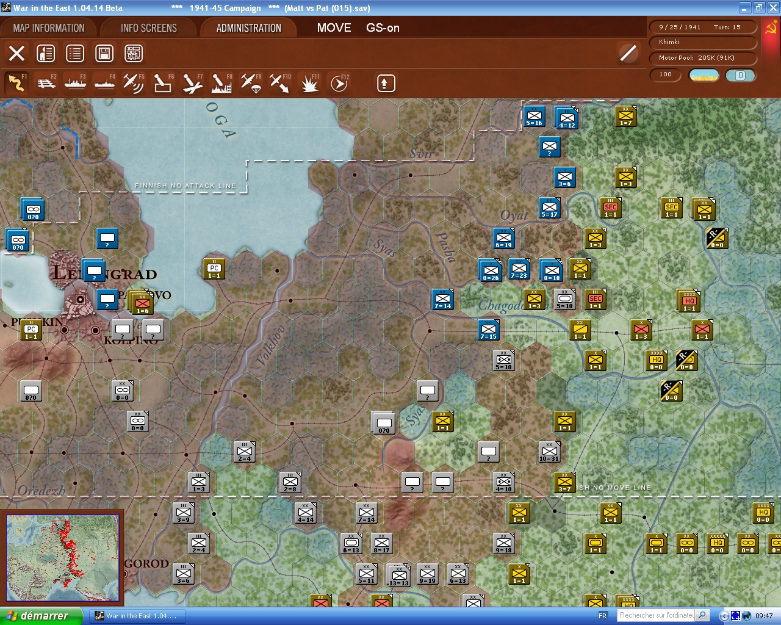Click the wheat field weather icon
This screenshot has height=625, width=781.
(704, 75)
